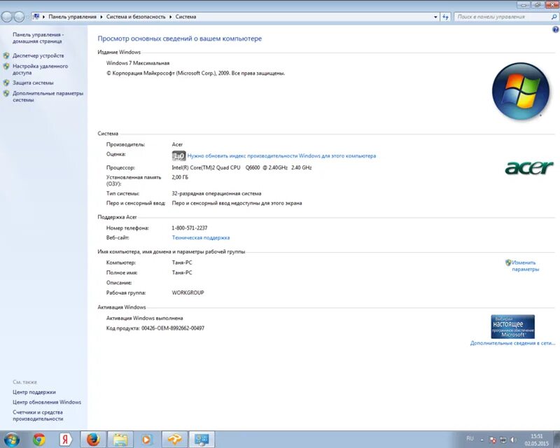This screenshot has width=560, height=448.
Task: Select '32-разрядная операционная система' text
Action: [x=216, y=194]
